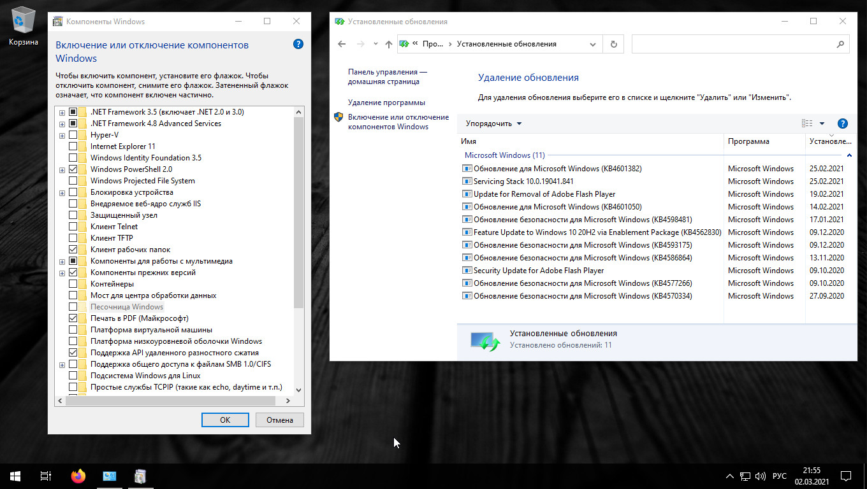Click the Back arrow in updates window
The width and height of the screenshot is (867, 489).
point(342,44)
